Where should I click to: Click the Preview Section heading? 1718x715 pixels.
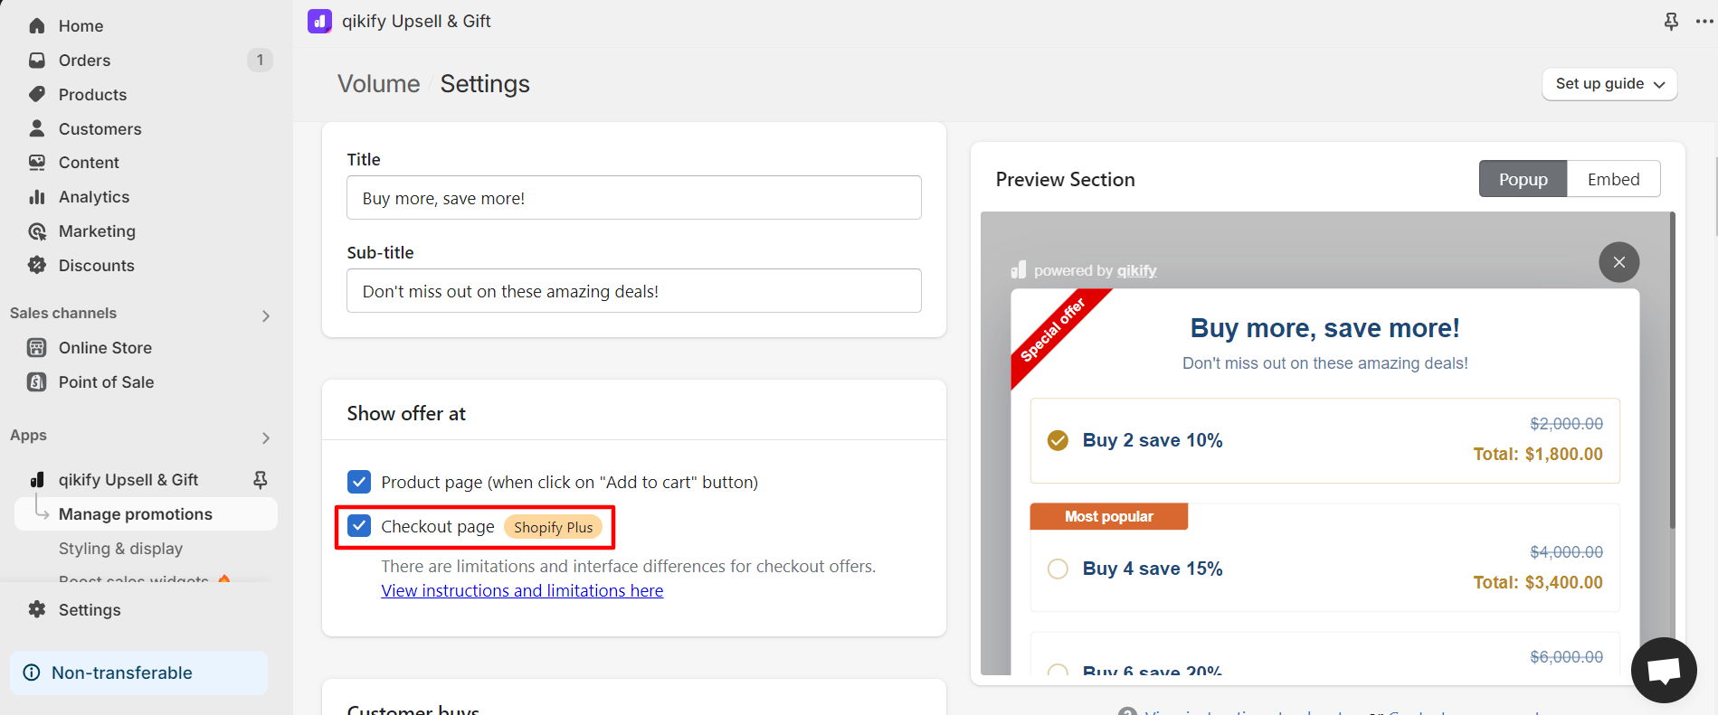click(x=1065, y=179)
